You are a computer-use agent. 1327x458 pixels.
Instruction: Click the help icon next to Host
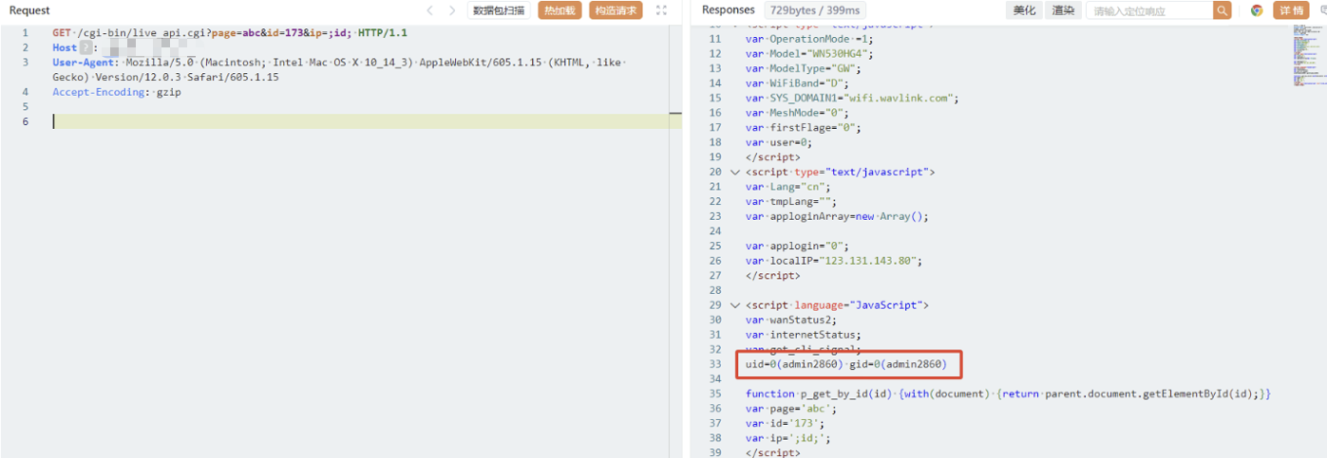(85, 47)
